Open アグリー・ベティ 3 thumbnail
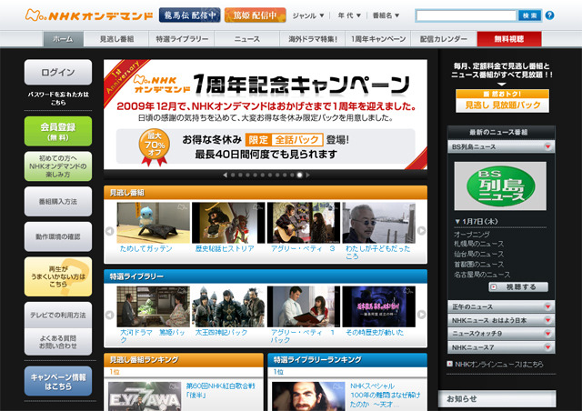Screen dimensions: 582x411 point(304,223)
